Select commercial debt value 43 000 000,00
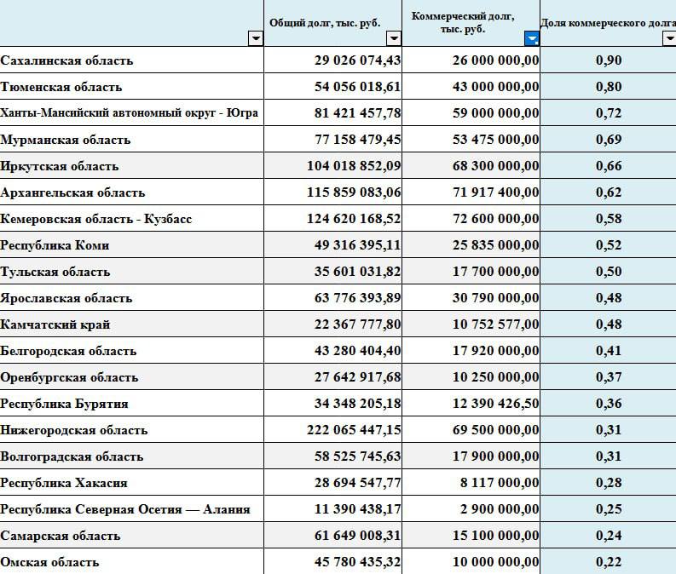 click(x=471, y=87)
